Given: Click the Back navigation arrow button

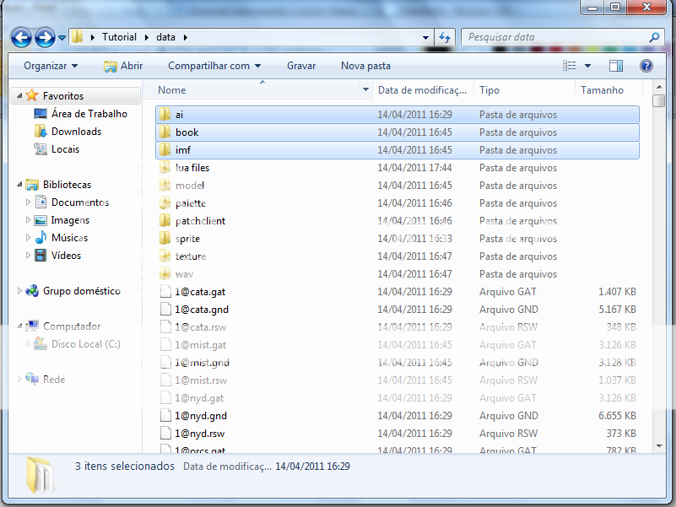Looking at the screenshot, I should coord(21,37).
